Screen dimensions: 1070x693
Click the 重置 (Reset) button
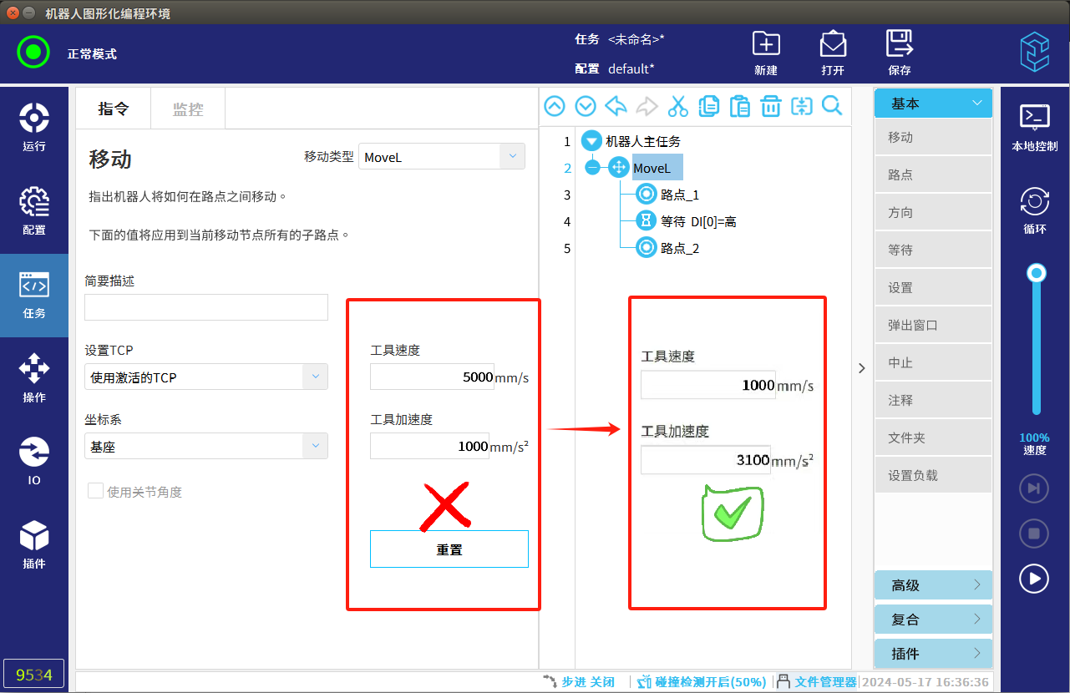pos(449,549)
